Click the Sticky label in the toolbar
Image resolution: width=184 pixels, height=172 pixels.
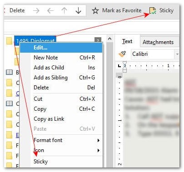click(166, 10)
